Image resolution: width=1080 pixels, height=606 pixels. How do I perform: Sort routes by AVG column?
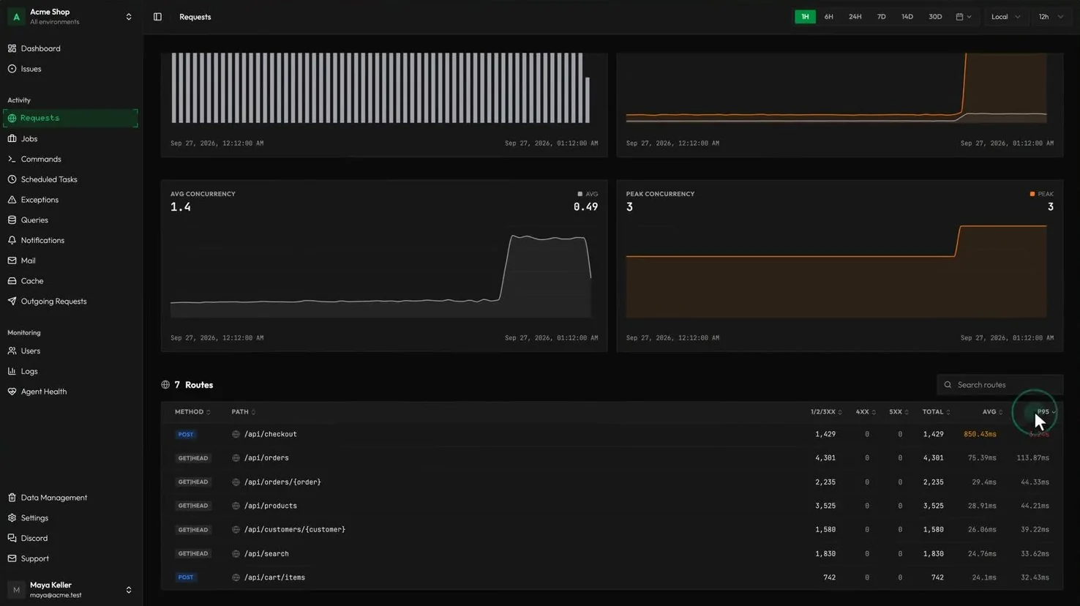click(992, 412)
